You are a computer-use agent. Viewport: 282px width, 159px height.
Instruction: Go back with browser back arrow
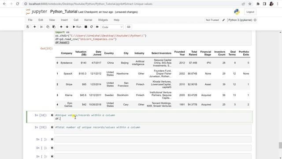(x=4, y=4)
